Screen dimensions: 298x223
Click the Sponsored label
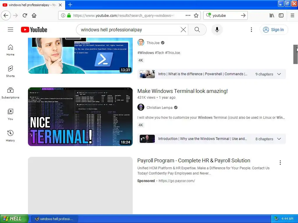(x=146, y=181)
